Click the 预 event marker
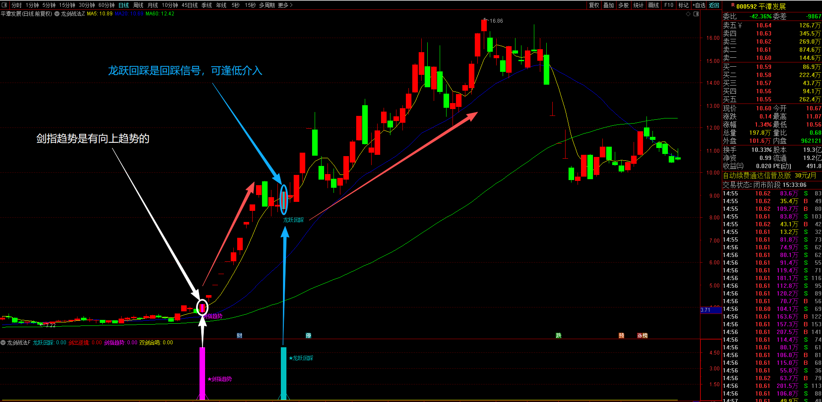This screenshot has width=822, height=402. tap(621, 336)
